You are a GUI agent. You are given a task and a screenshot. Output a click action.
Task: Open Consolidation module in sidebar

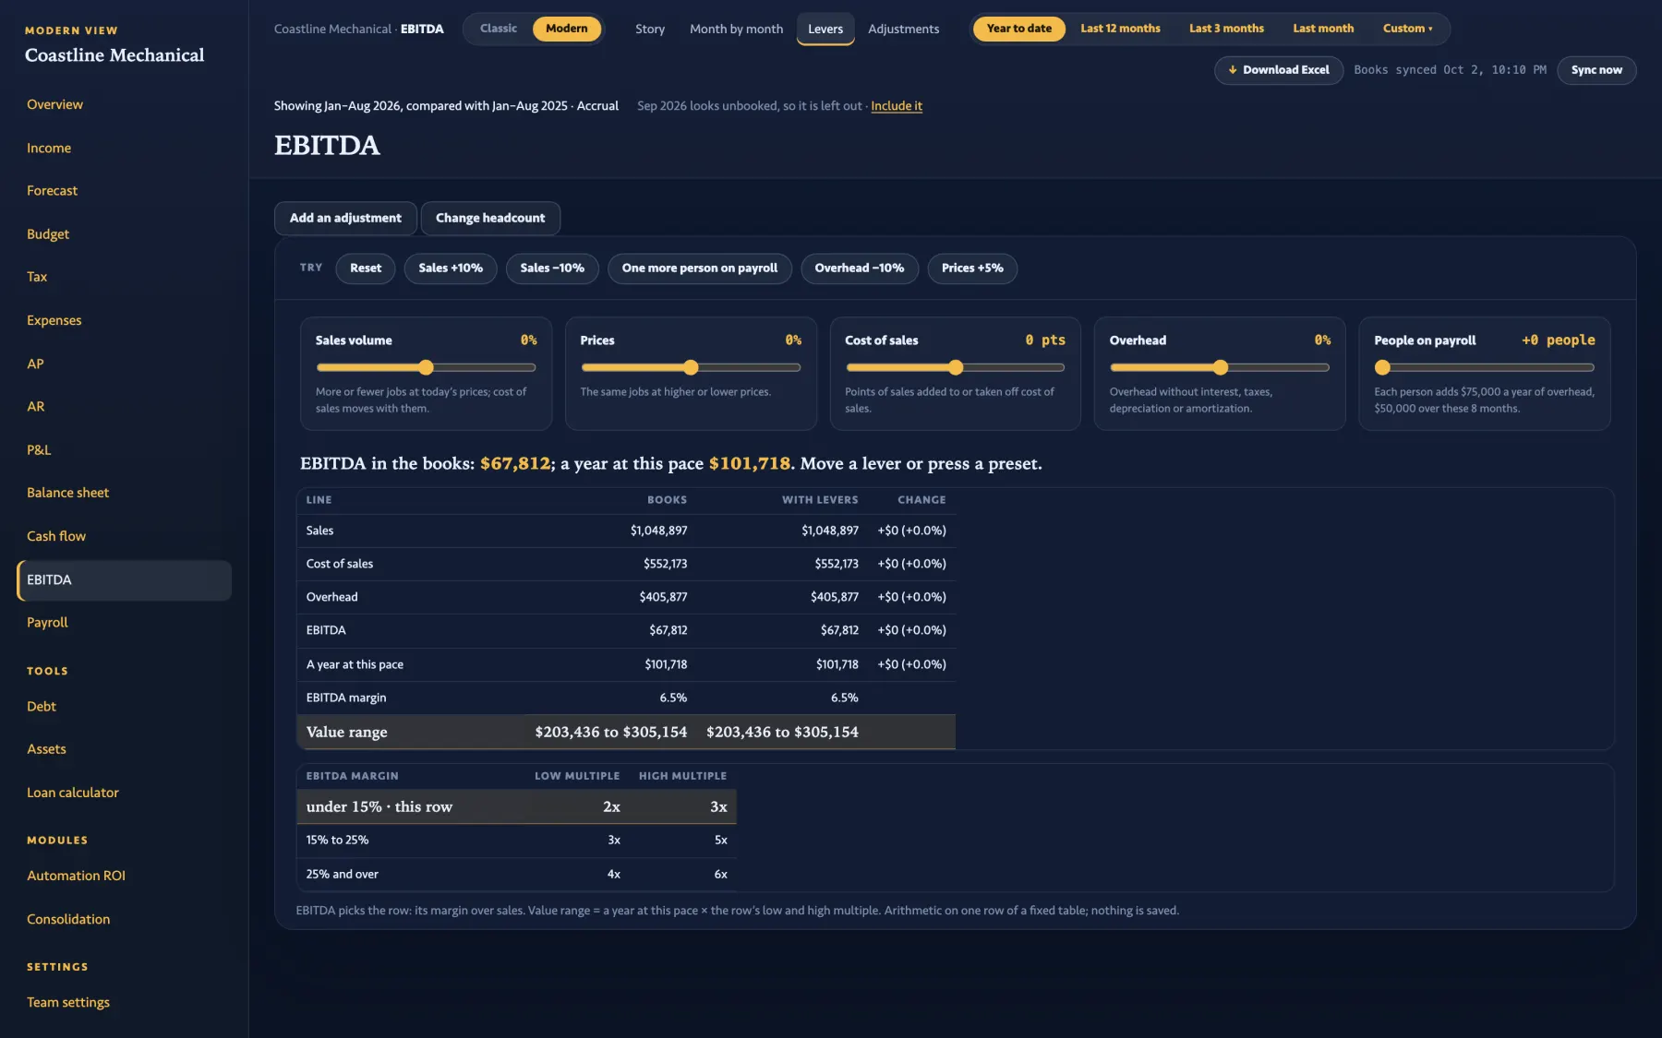[68, 919]
